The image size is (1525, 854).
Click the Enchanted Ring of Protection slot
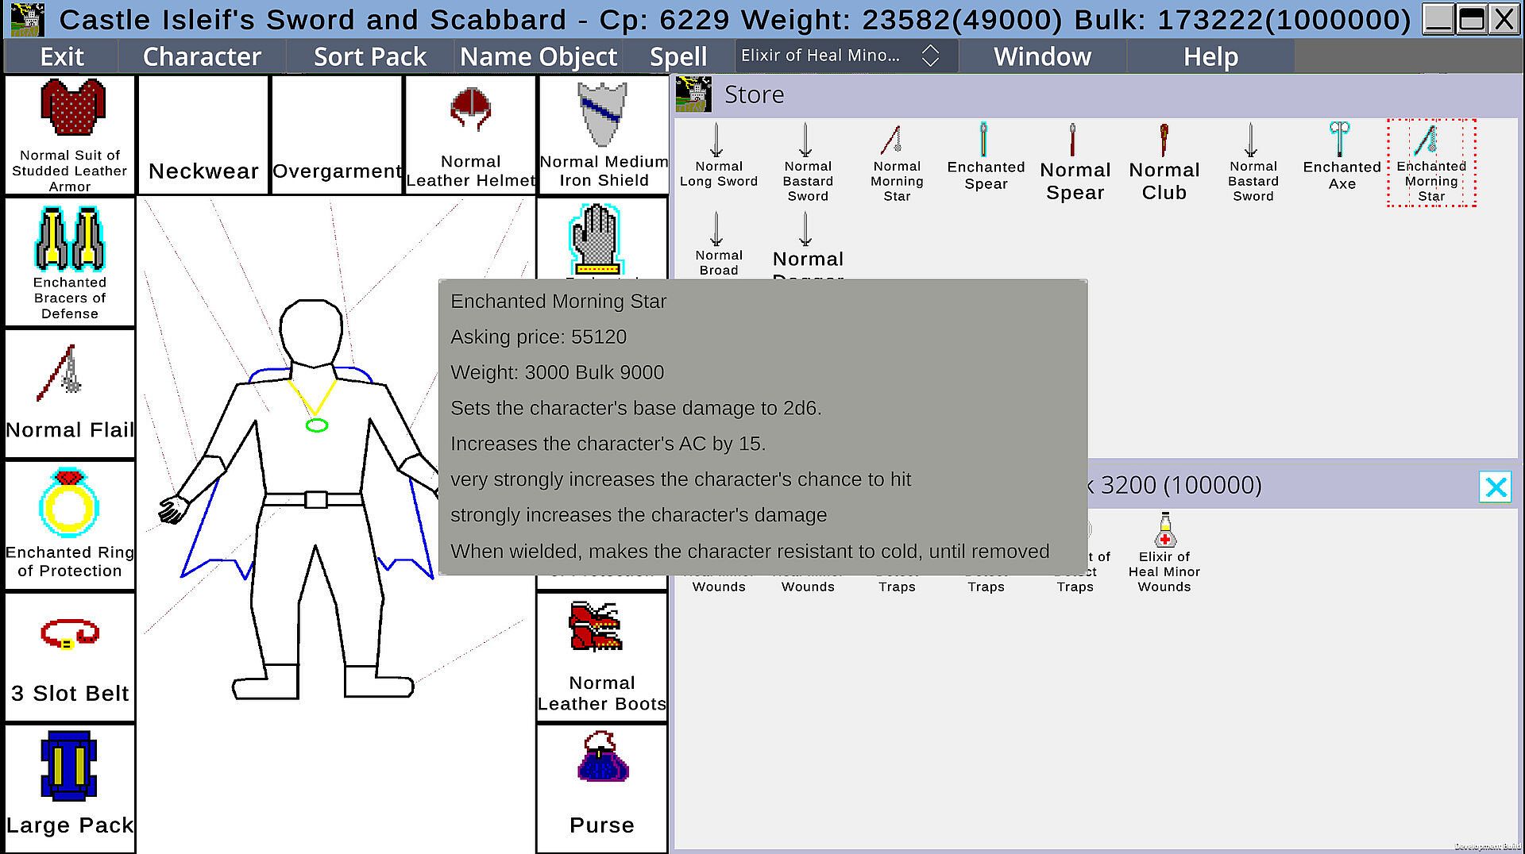(x=70, y=525)
